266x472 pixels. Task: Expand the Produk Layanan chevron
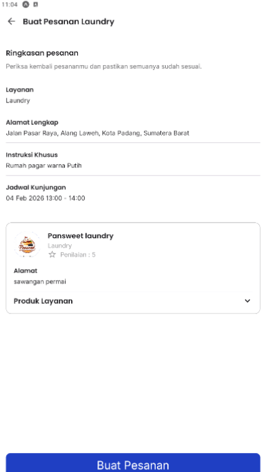pos(247,300)
